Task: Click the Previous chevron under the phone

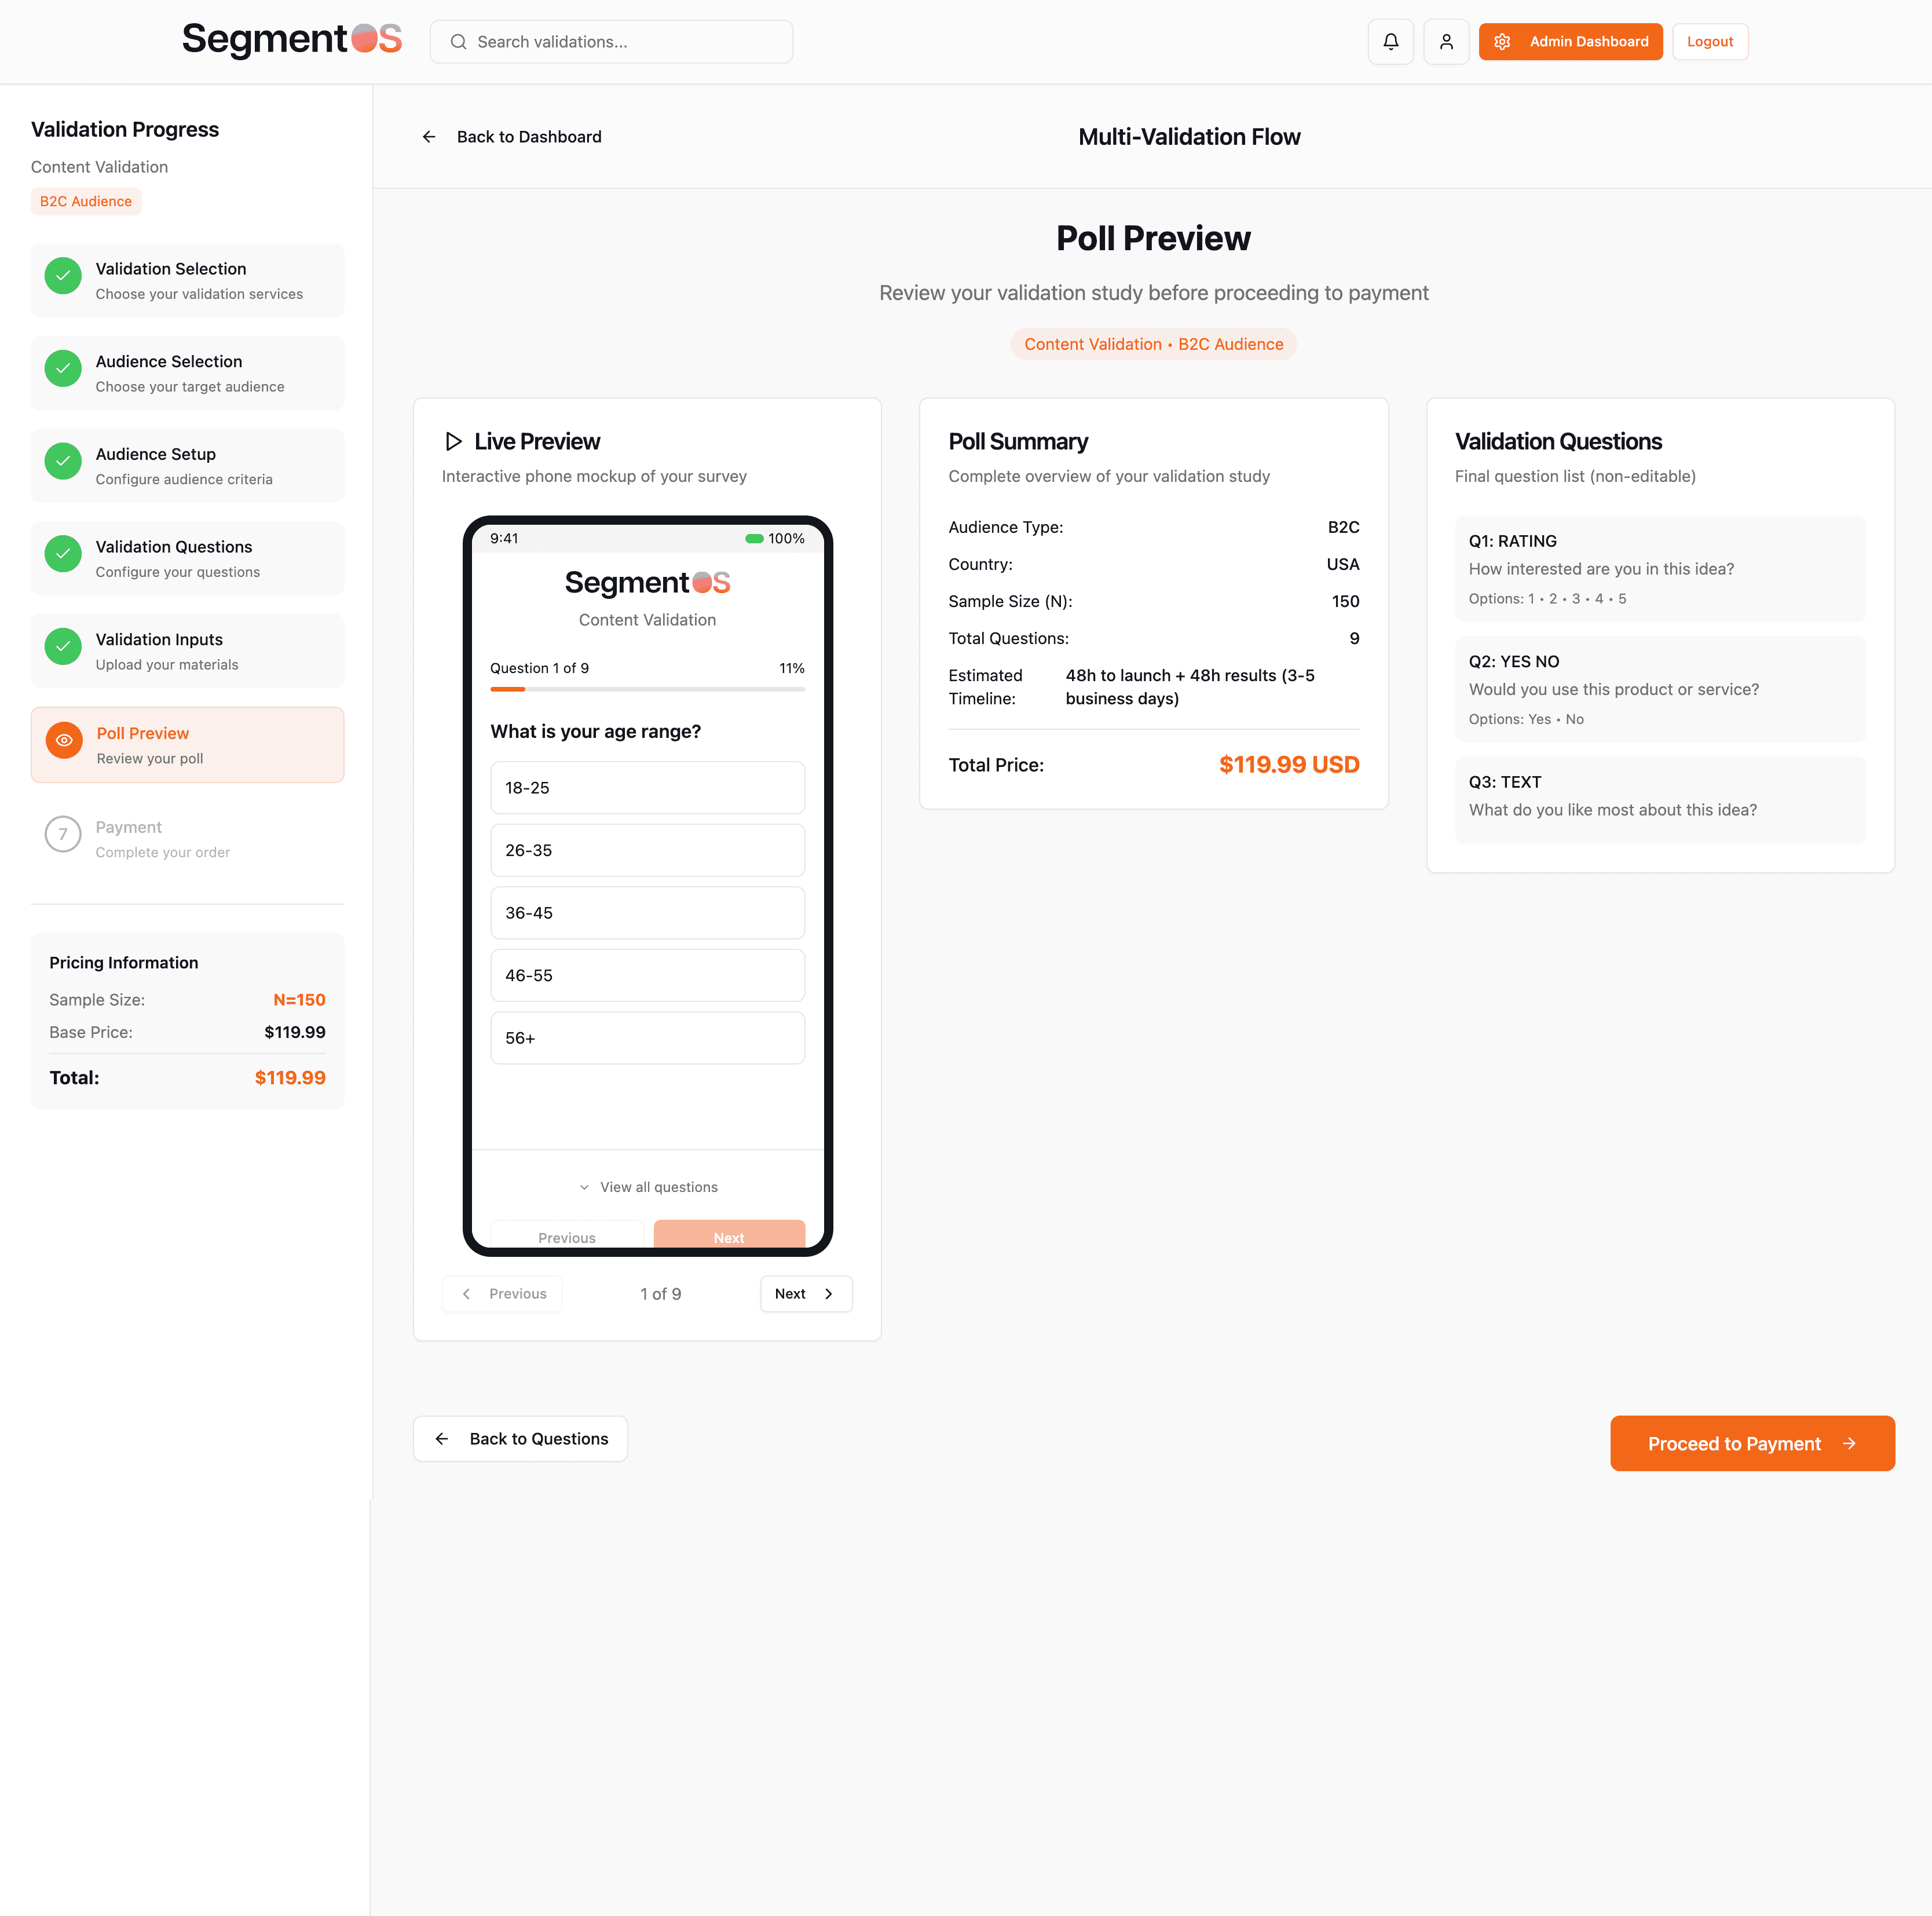Action: point(467,1294)
